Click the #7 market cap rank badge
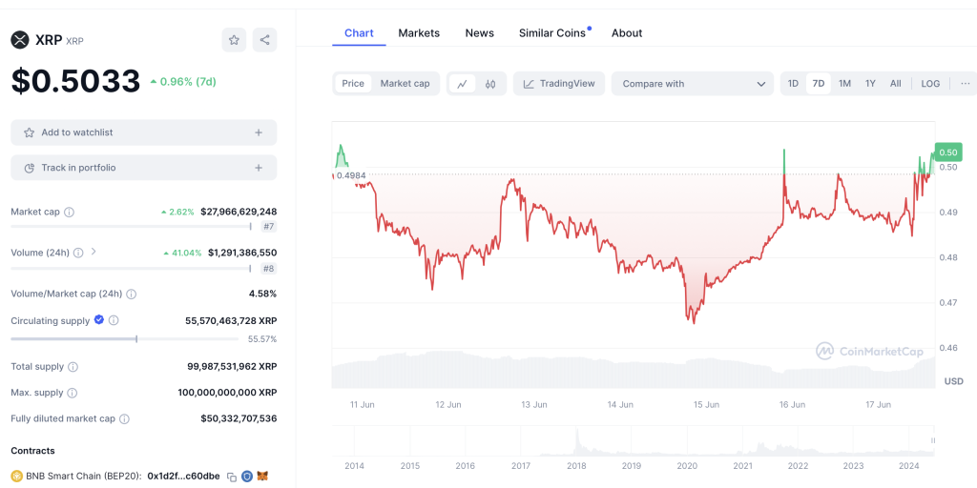 [x=268, y=227]
